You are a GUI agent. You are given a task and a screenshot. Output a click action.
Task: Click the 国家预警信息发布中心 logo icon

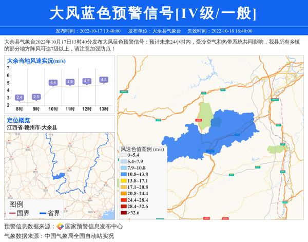60,227
